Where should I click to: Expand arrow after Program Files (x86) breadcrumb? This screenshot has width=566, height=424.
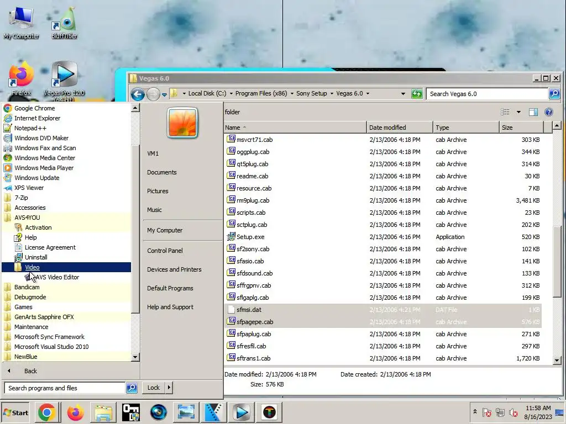pos(292,94)
